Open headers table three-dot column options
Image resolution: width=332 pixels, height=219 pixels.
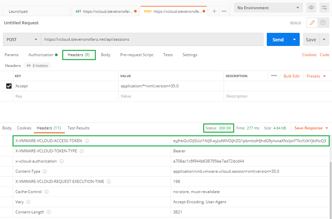(x=274, y=76)
